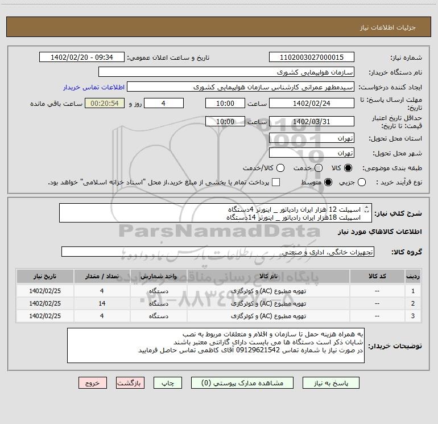Click the بازگشت back button

click(x=130, y=383)
